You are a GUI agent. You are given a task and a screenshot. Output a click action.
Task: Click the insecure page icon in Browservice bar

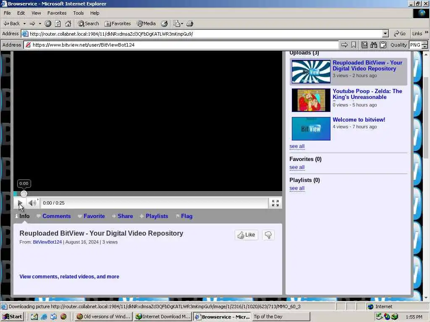click(x=28, y=45)
